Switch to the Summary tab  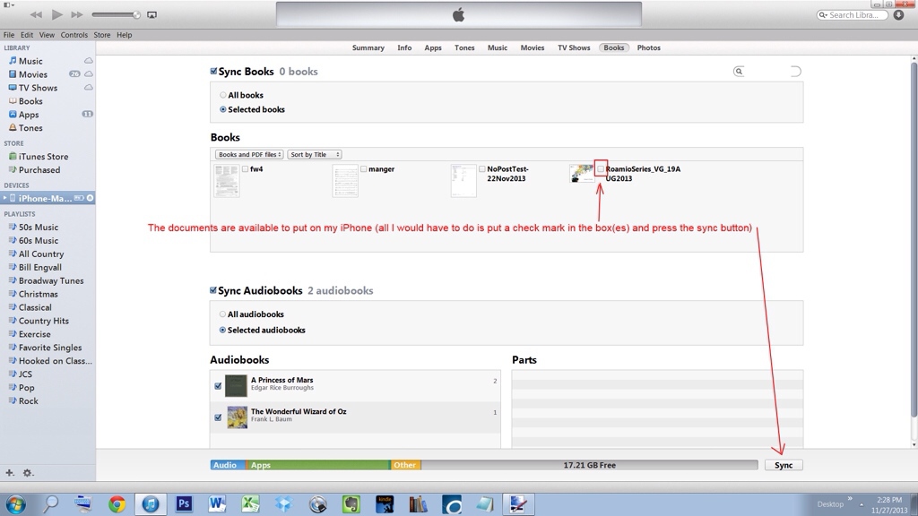368,48
